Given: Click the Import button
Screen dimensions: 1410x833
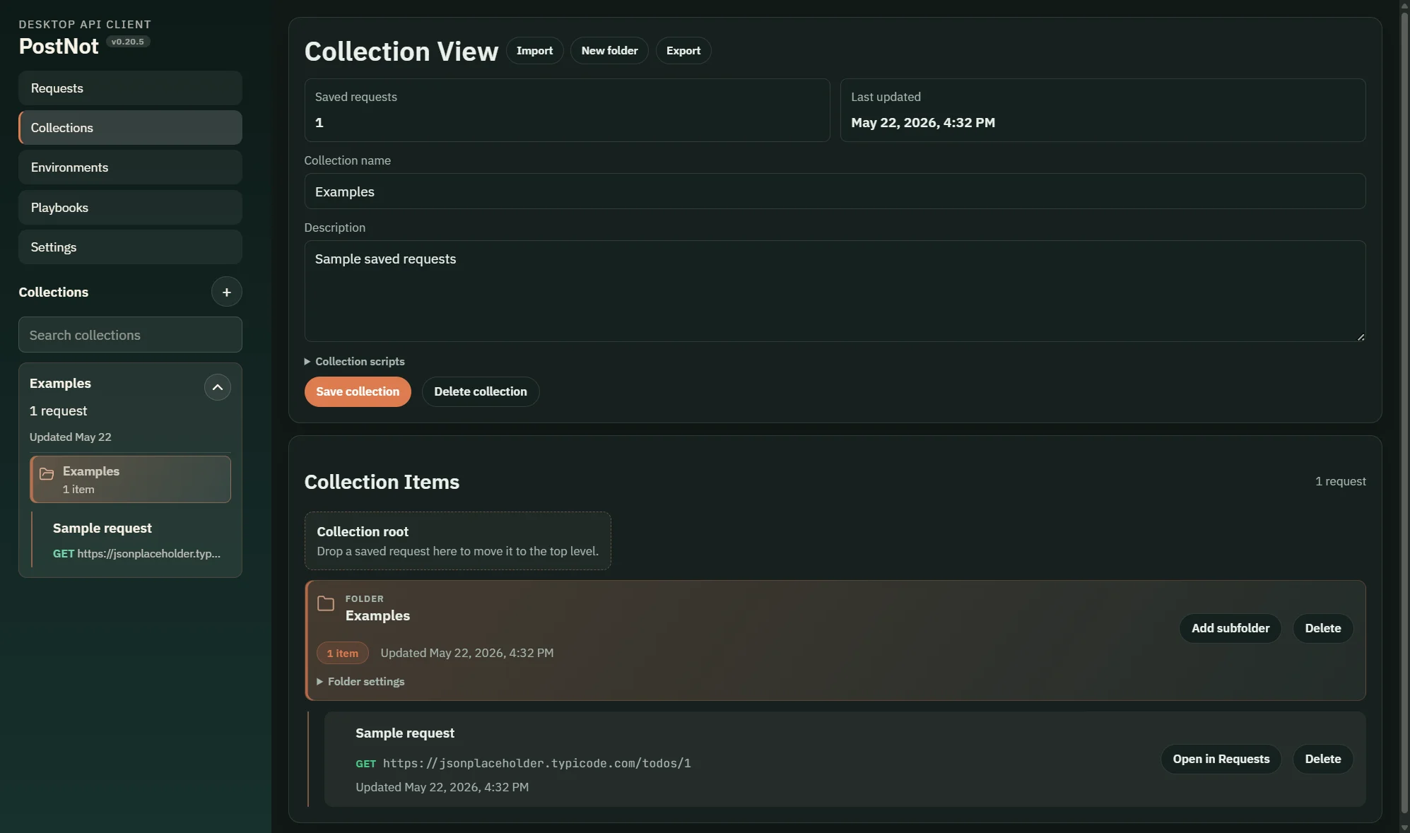Looking at the screenshot, I should click(x=534, y=51).
